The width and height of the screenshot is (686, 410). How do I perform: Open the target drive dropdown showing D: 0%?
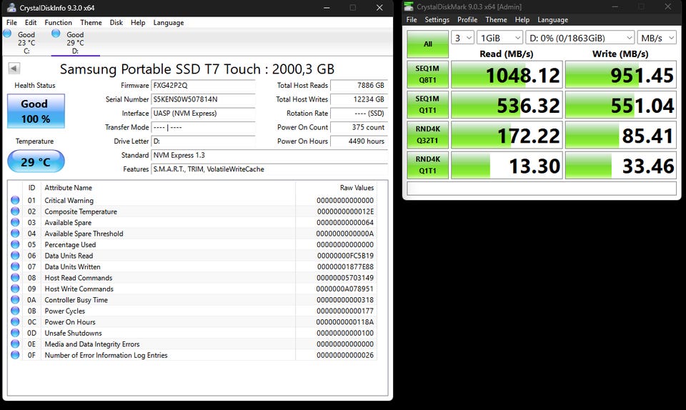click(580, 38)
